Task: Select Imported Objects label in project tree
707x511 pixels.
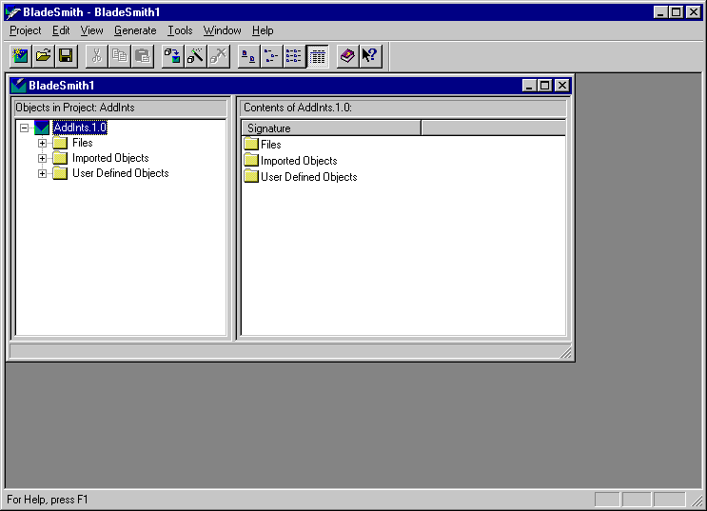Action: pos(110,158)
